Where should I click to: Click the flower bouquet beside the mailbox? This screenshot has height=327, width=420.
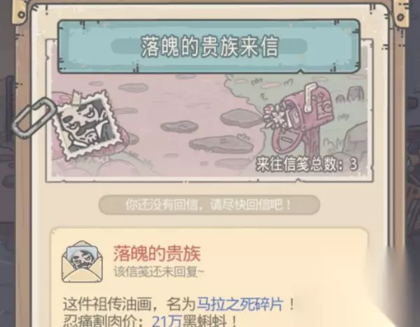(x=275, y=117)
